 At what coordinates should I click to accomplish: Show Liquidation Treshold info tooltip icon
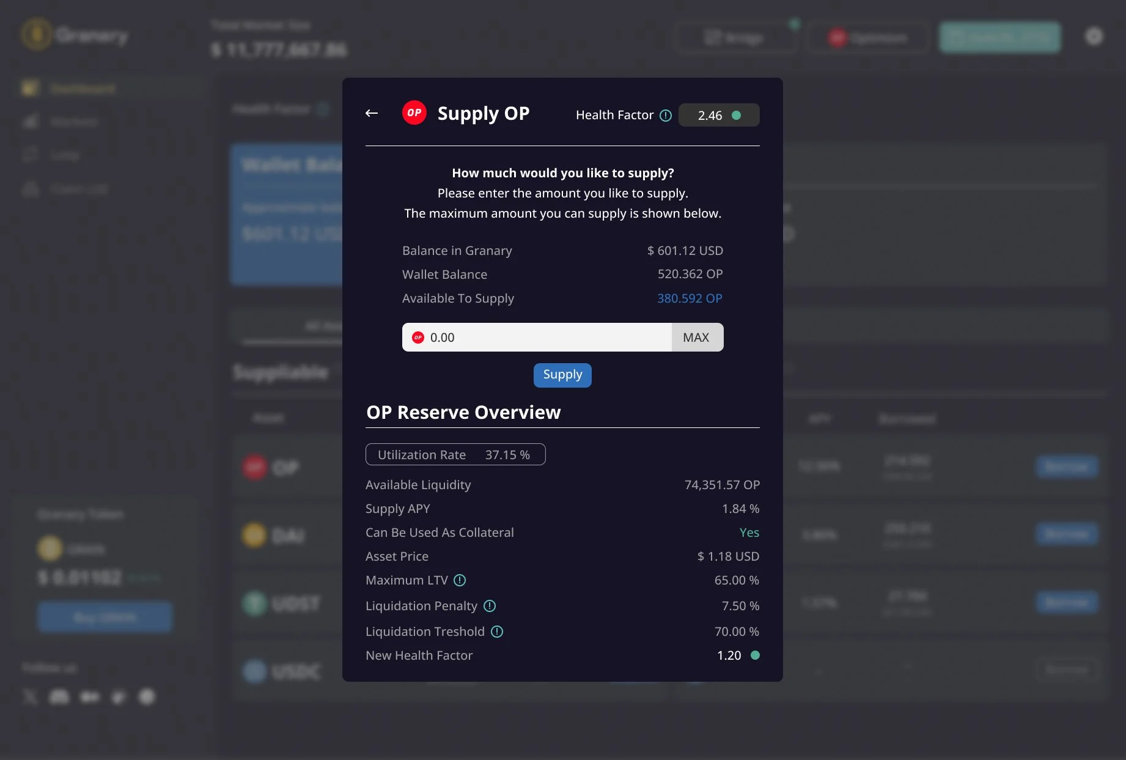(x=497, y=632)
